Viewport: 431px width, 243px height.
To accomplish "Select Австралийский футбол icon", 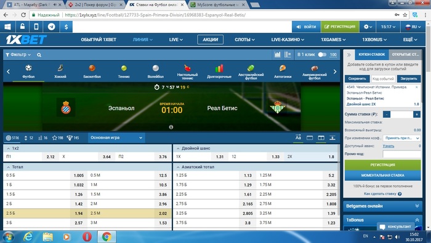I will tap(251, 72).
